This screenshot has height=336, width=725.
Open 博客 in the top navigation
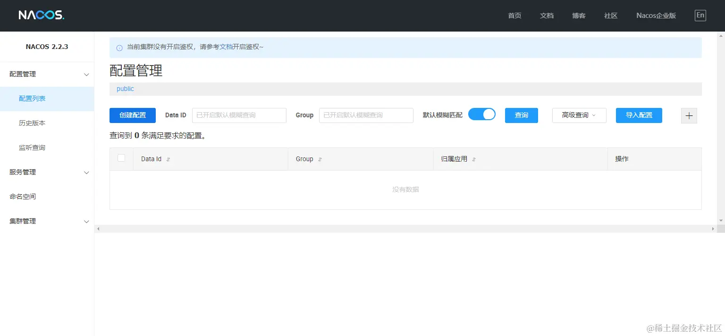(x=579, y=16)
